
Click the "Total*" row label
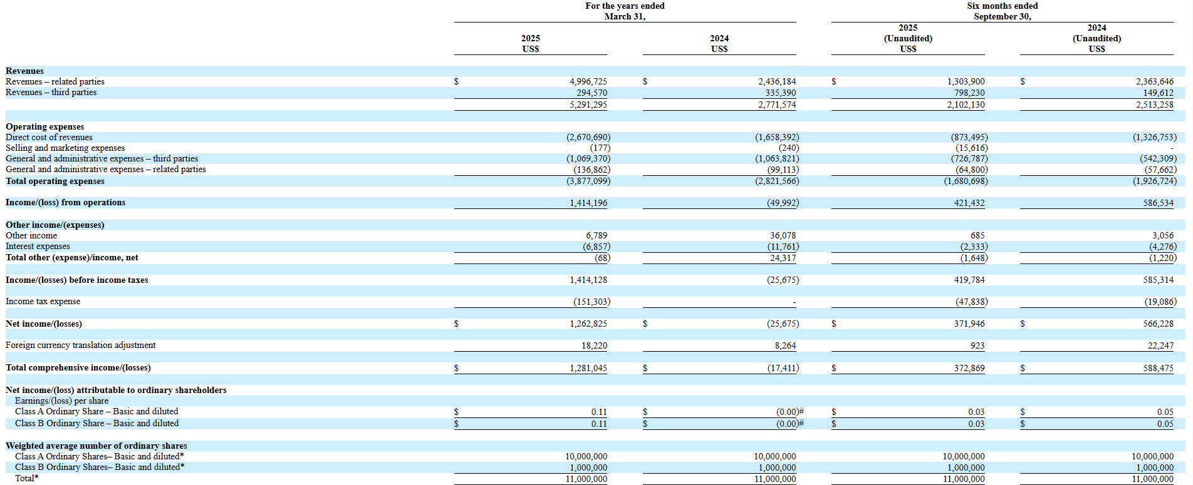click(x=27, y=479)
